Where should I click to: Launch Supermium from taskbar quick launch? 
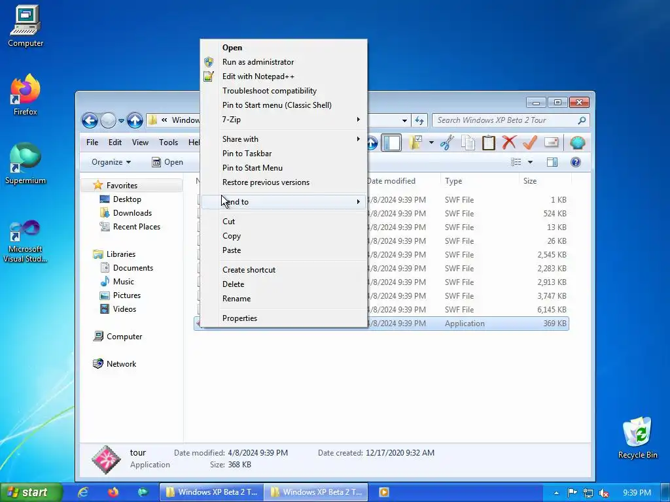(143, 492)
